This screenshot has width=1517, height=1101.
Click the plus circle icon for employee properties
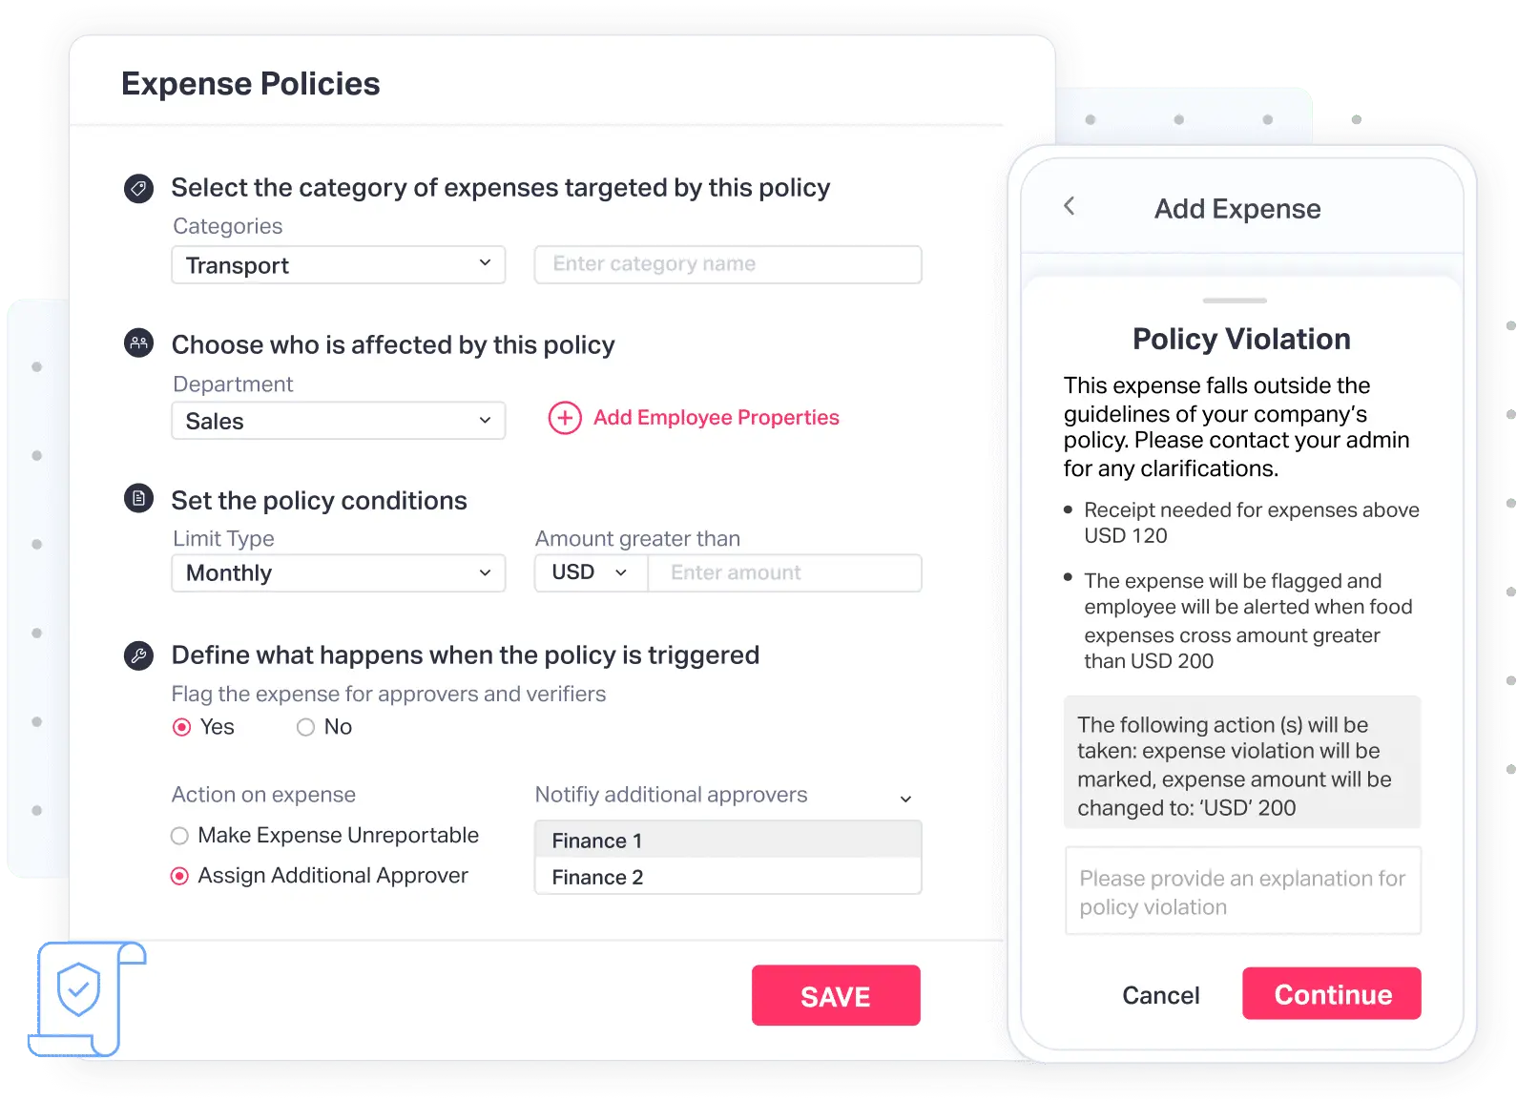[x=565, y=418]
